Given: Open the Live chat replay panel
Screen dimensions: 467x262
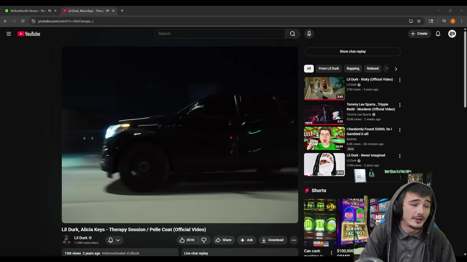Looking at the screenshot, I should [240, 253].
